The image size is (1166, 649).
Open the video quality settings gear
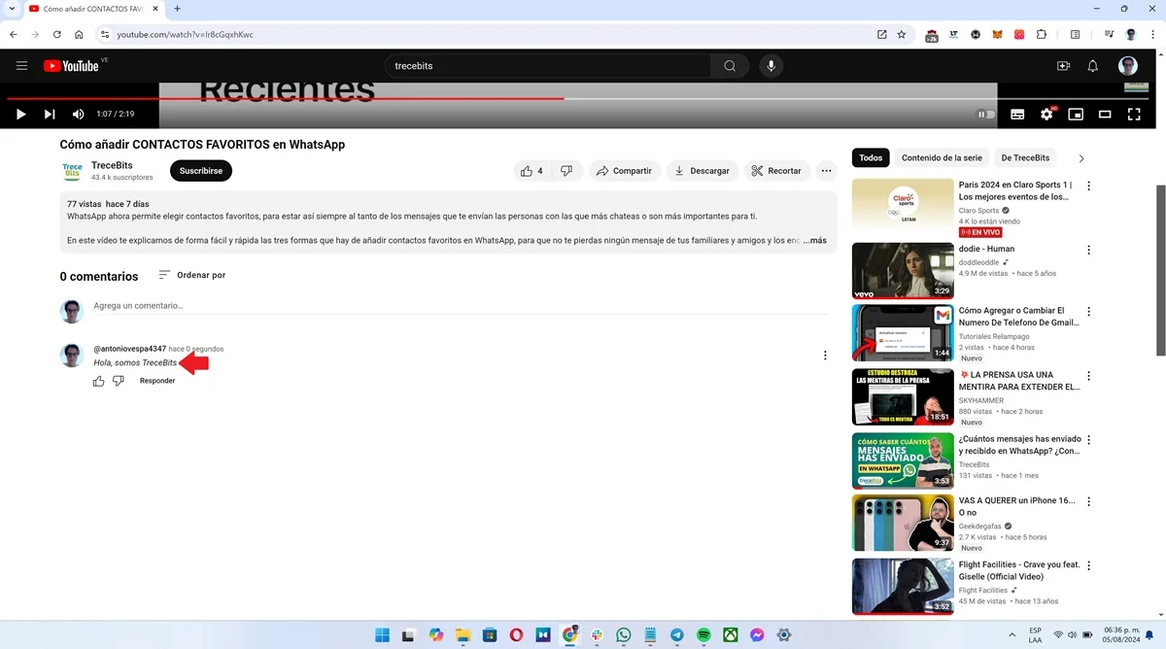[1046, 114]
